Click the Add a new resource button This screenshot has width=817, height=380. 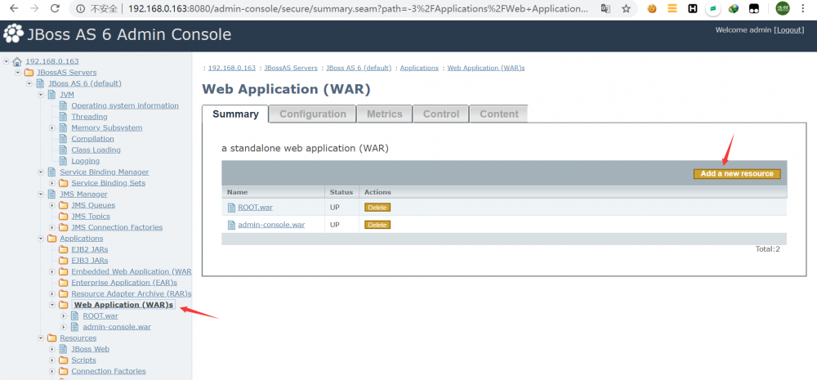(x=737, y=173)
